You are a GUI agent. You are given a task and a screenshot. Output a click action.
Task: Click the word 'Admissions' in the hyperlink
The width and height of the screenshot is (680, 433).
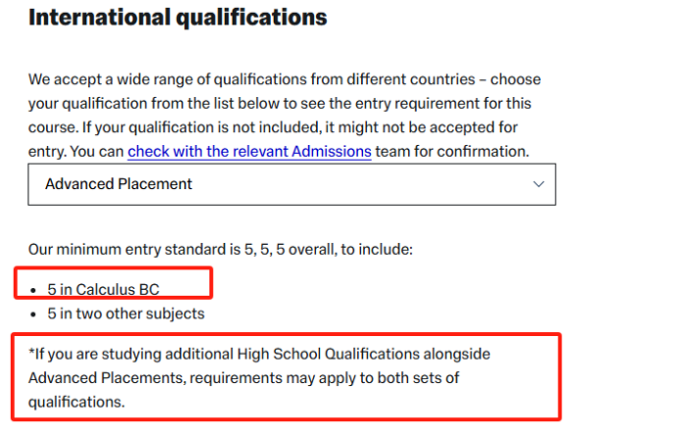pos(332,152)
